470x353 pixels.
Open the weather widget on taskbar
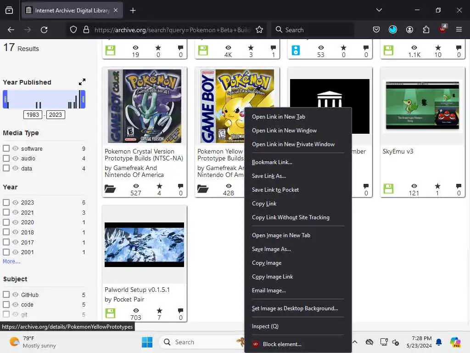pyautogui.click(x=33, y=342)
